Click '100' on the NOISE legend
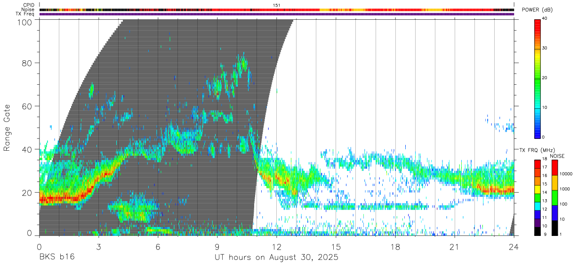This screenshot has width=578, height=267. coord(563,204)
